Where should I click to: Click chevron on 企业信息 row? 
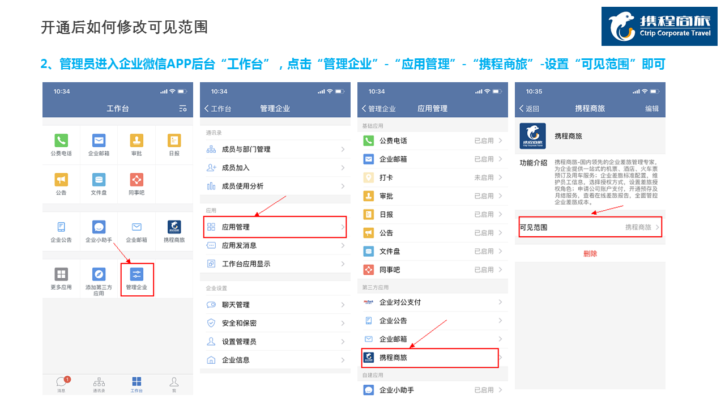coord(343,360)
